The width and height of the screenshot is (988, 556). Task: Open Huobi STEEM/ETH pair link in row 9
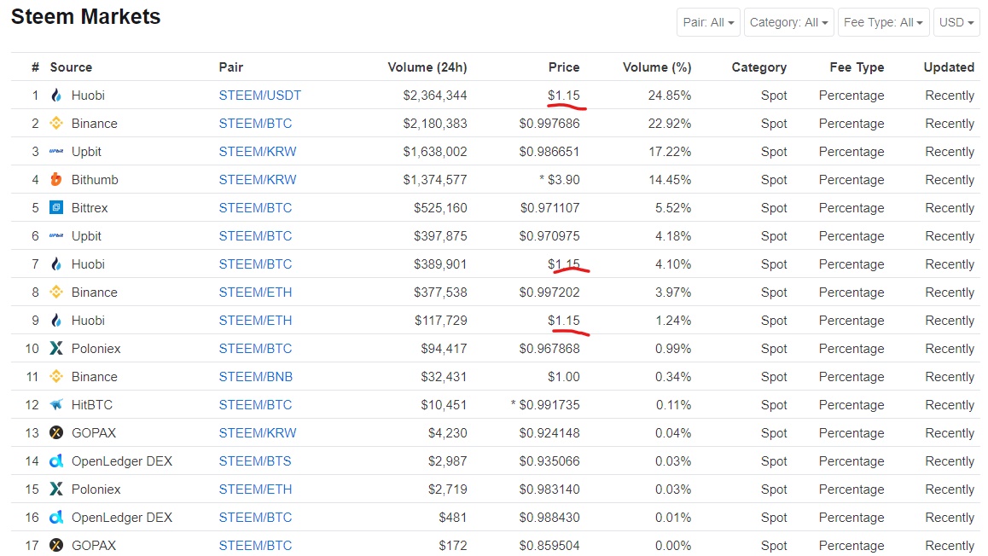(x=255, y=321)
